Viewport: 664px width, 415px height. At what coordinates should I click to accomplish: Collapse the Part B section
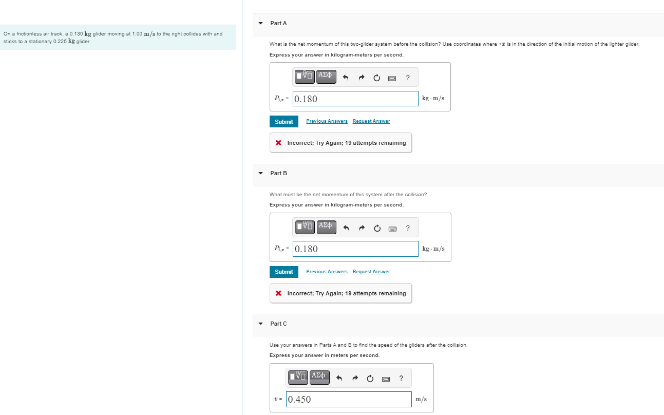pyautogui.click(x=260, y=173)
